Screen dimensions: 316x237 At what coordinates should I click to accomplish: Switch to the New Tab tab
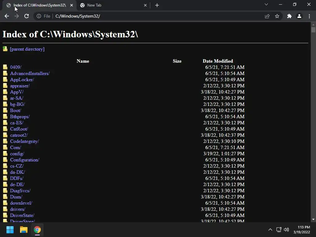(x=113, y=5)
